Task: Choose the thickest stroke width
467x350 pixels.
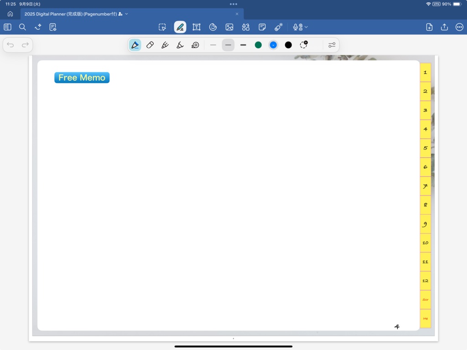Action: pos(244,45)
